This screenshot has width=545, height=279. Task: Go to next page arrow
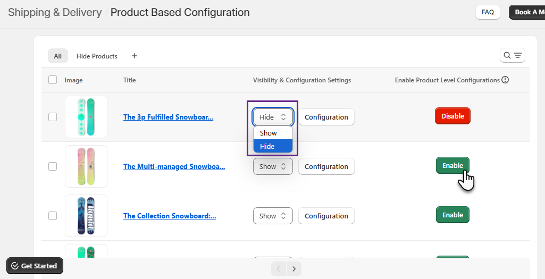pyautogui.click(x=294, y=269)
